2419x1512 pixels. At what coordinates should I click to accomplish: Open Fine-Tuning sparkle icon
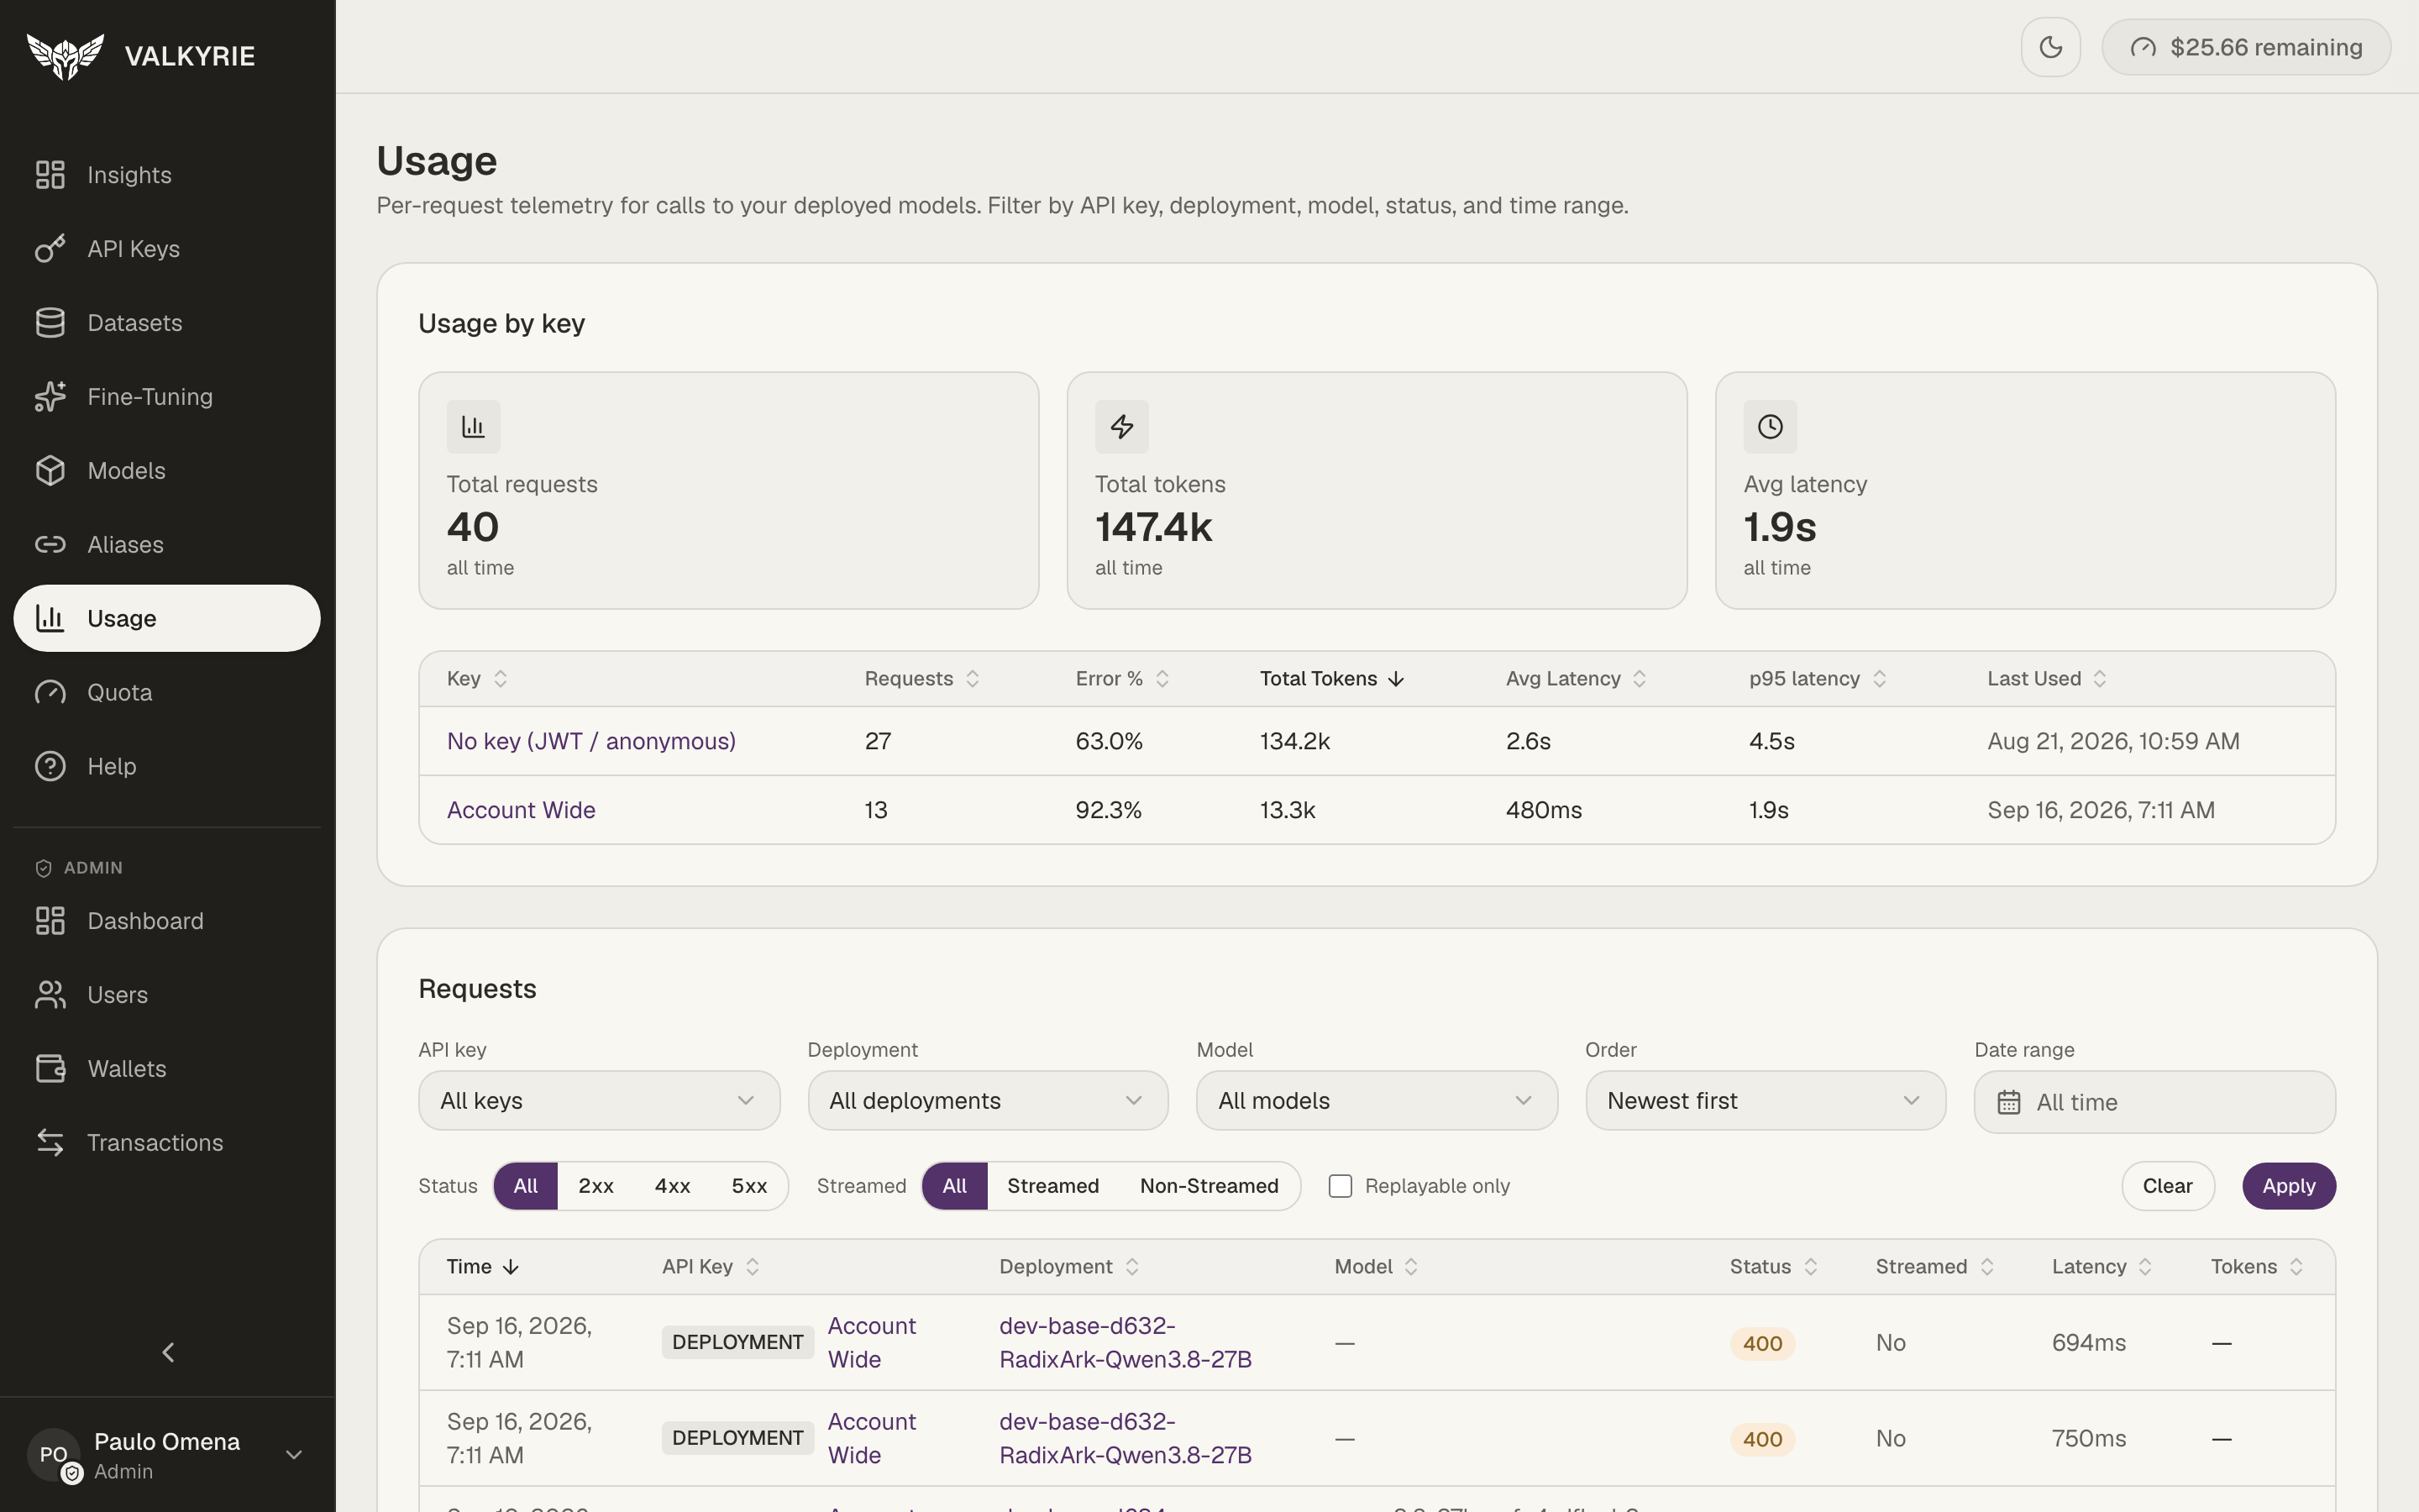coord(50,396)
